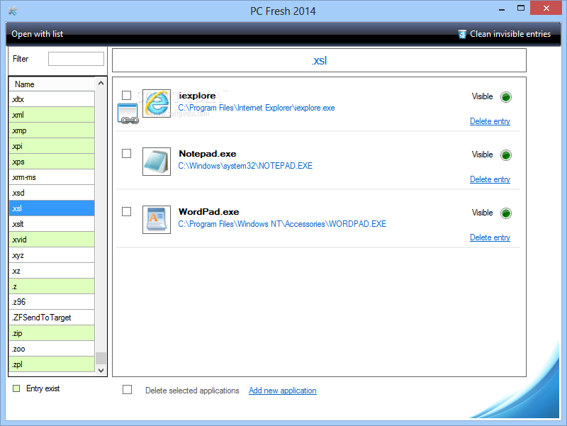Click the NOTEPAD.EXE file path text
This screenshot has height=426, width=567.
coord(245,166)
